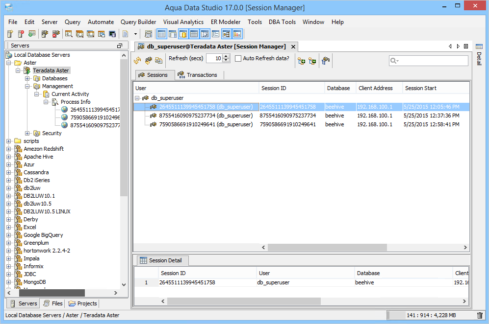Collapse the Process Info node

[46, 102]
